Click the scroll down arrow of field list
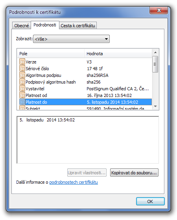The image size is (177, 220). 155,106
